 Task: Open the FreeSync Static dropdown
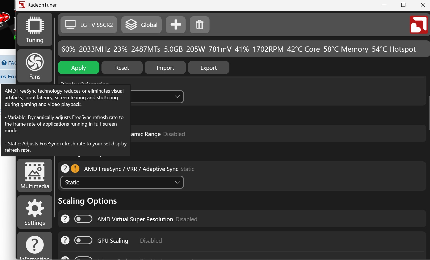tap(122, 182)
